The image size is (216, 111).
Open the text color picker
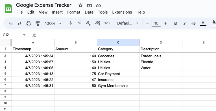[x=203, y=23]
